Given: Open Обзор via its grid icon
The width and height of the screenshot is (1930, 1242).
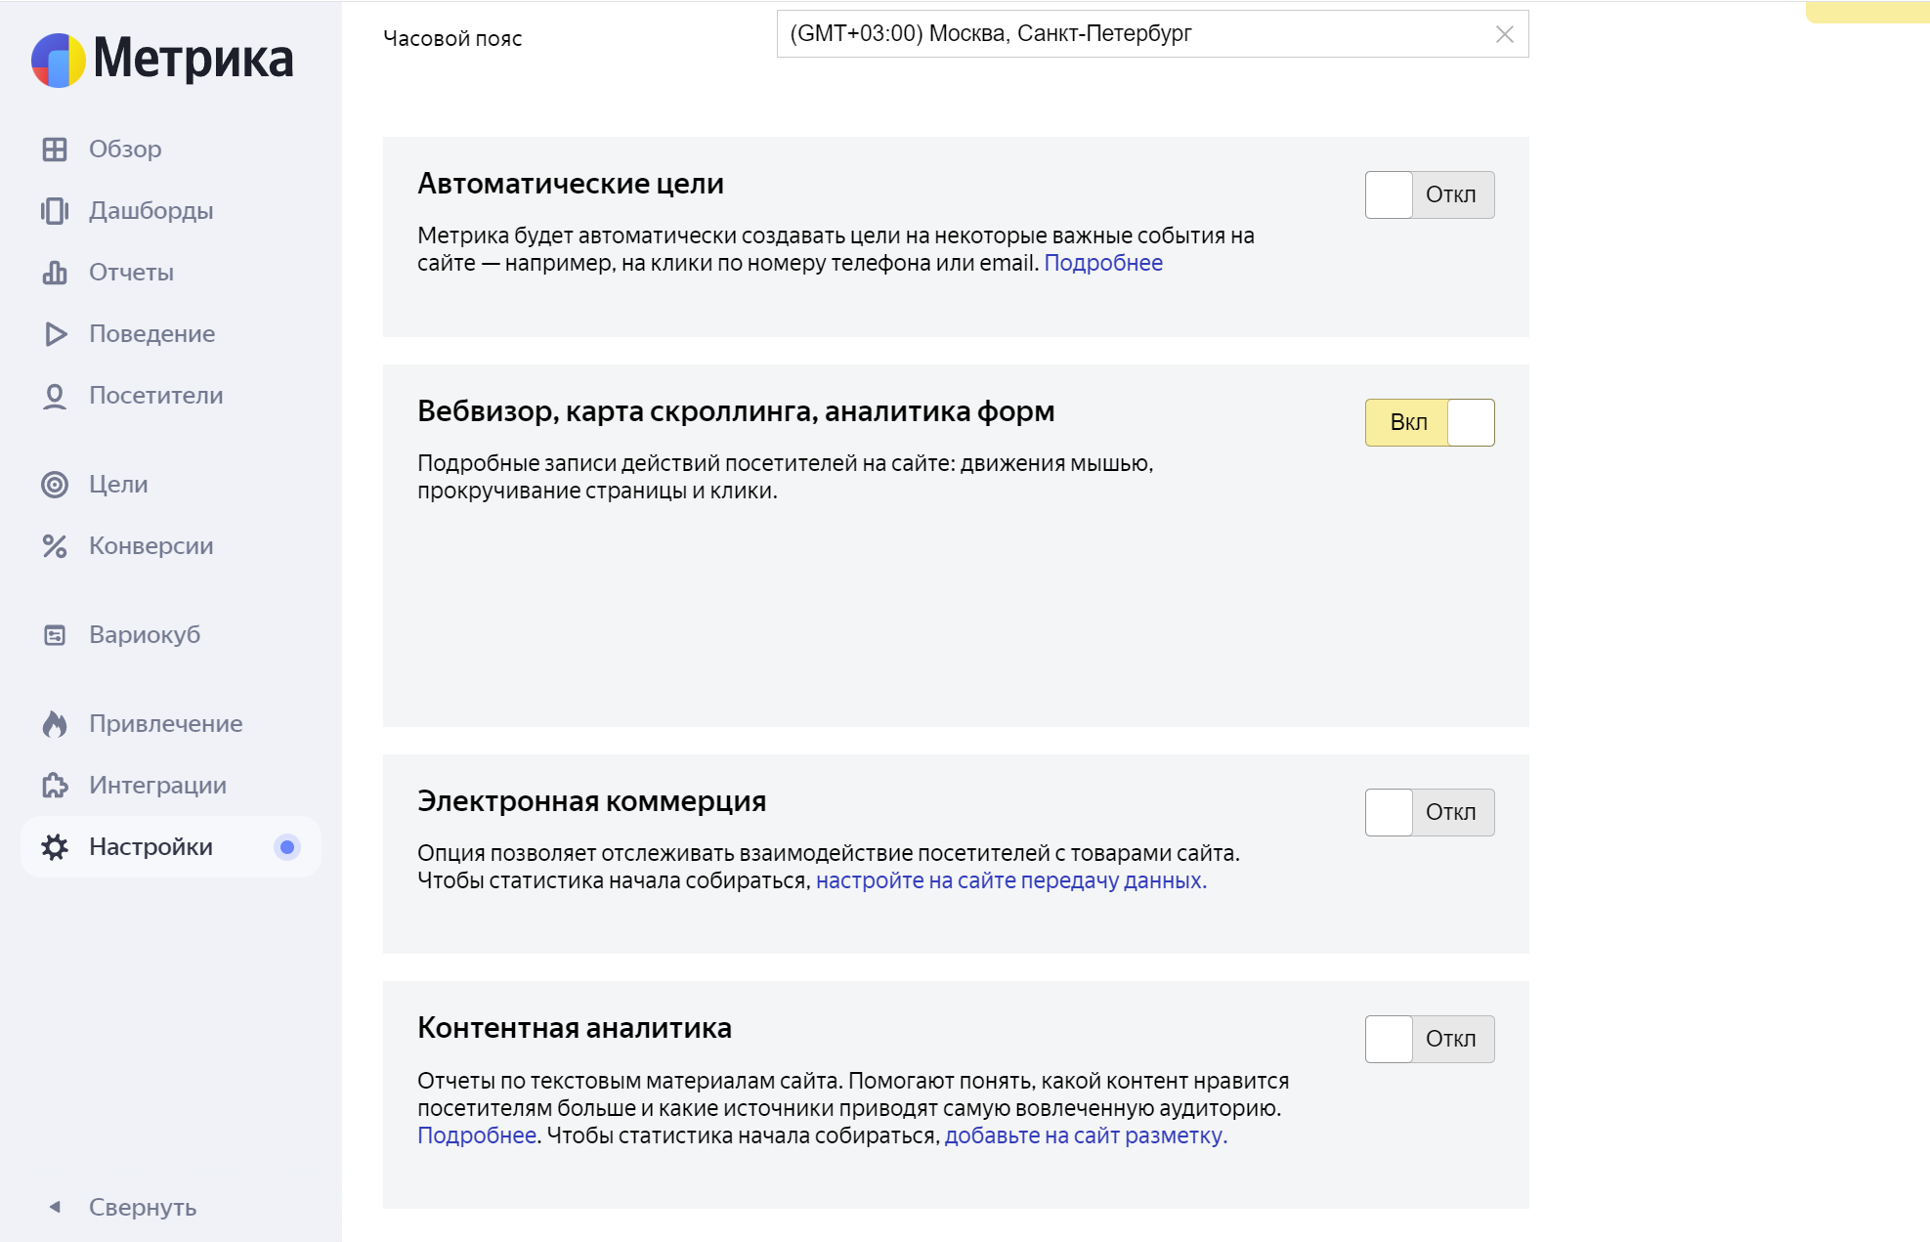Looking at the screenshot, I should tap(55, 150).
